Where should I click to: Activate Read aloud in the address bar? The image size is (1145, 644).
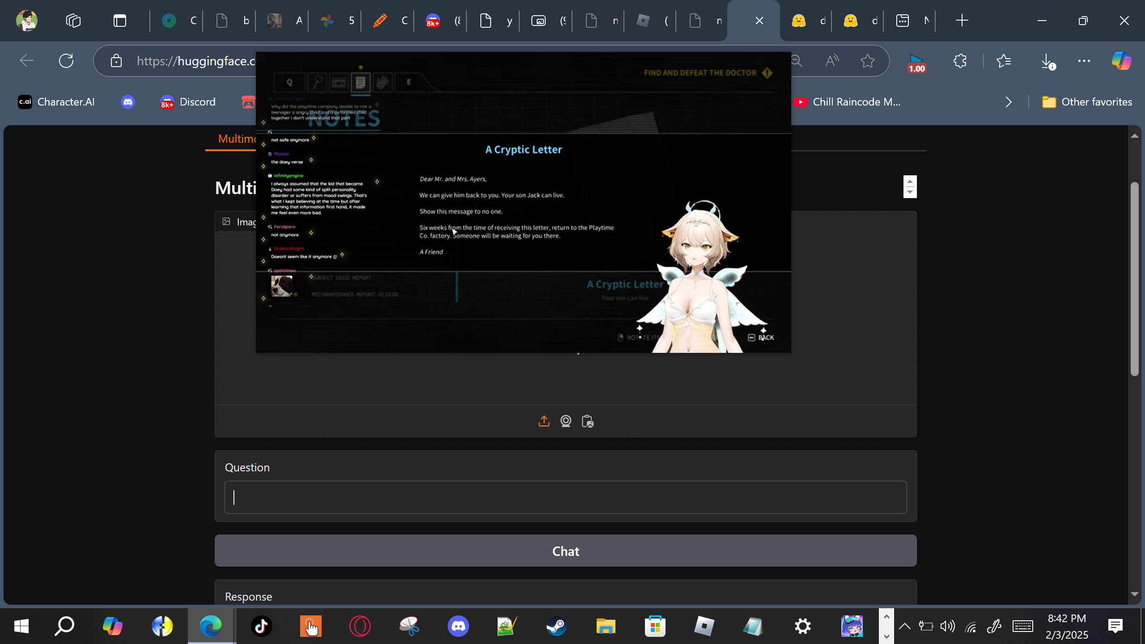pyautogui.click(x=832, y=61)
